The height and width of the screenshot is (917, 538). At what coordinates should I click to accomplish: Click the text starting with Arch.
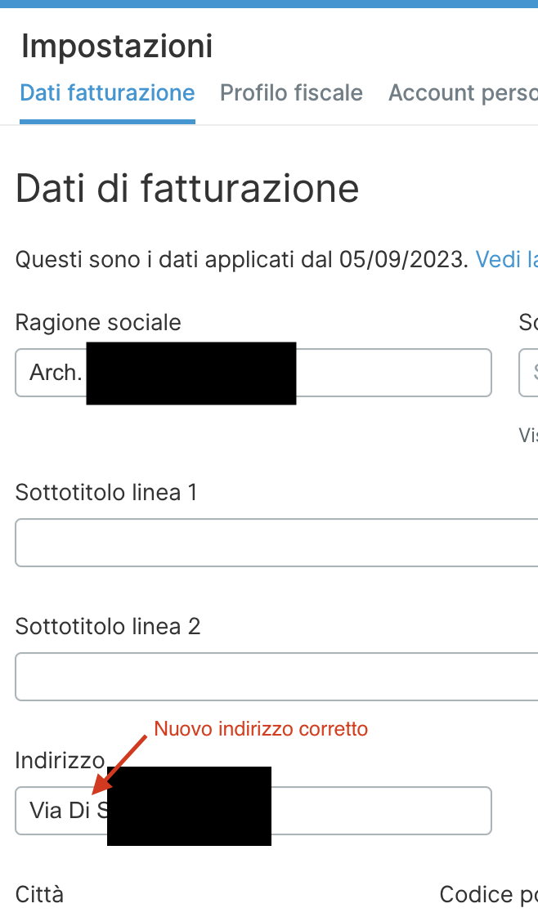pyautogui.click(x=52, y=373)
